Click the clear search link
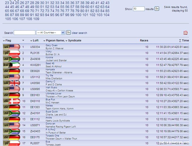The height and width of the screenshot is (146, 192). 79,33
